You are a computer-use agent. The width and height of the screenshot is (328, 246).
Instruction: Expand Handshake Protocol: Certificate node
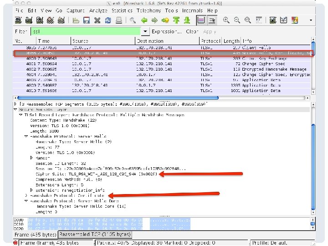point(26,195)
